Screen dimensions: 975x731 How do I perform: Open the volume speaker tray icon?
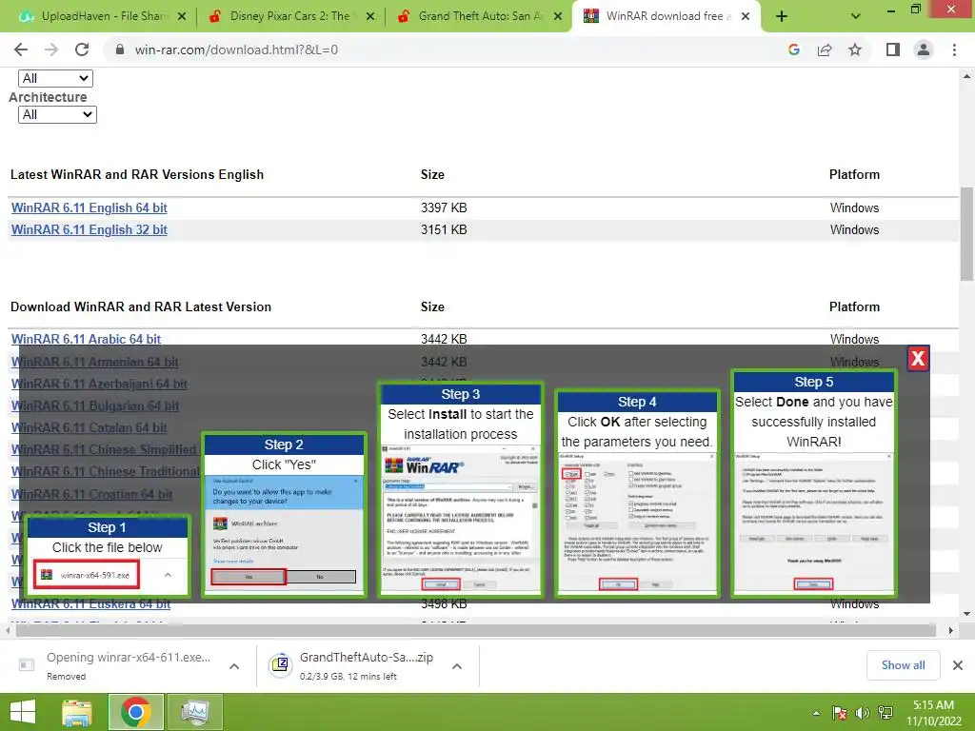(863, 713)
